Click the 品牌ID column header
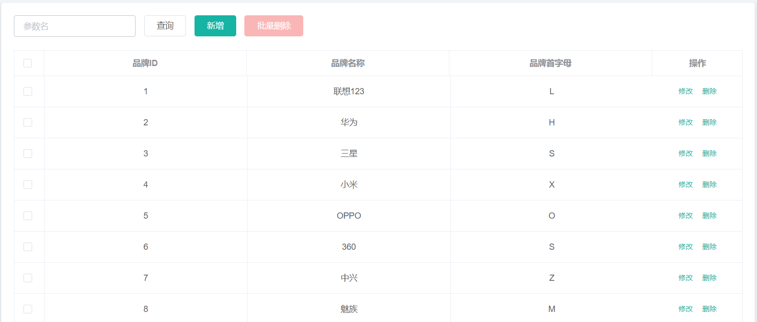This screenshot has width=757, height=322. (145, 63)
